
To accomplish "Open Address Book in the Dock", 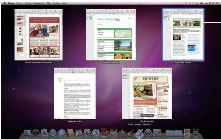I will (x=70, y=132).
